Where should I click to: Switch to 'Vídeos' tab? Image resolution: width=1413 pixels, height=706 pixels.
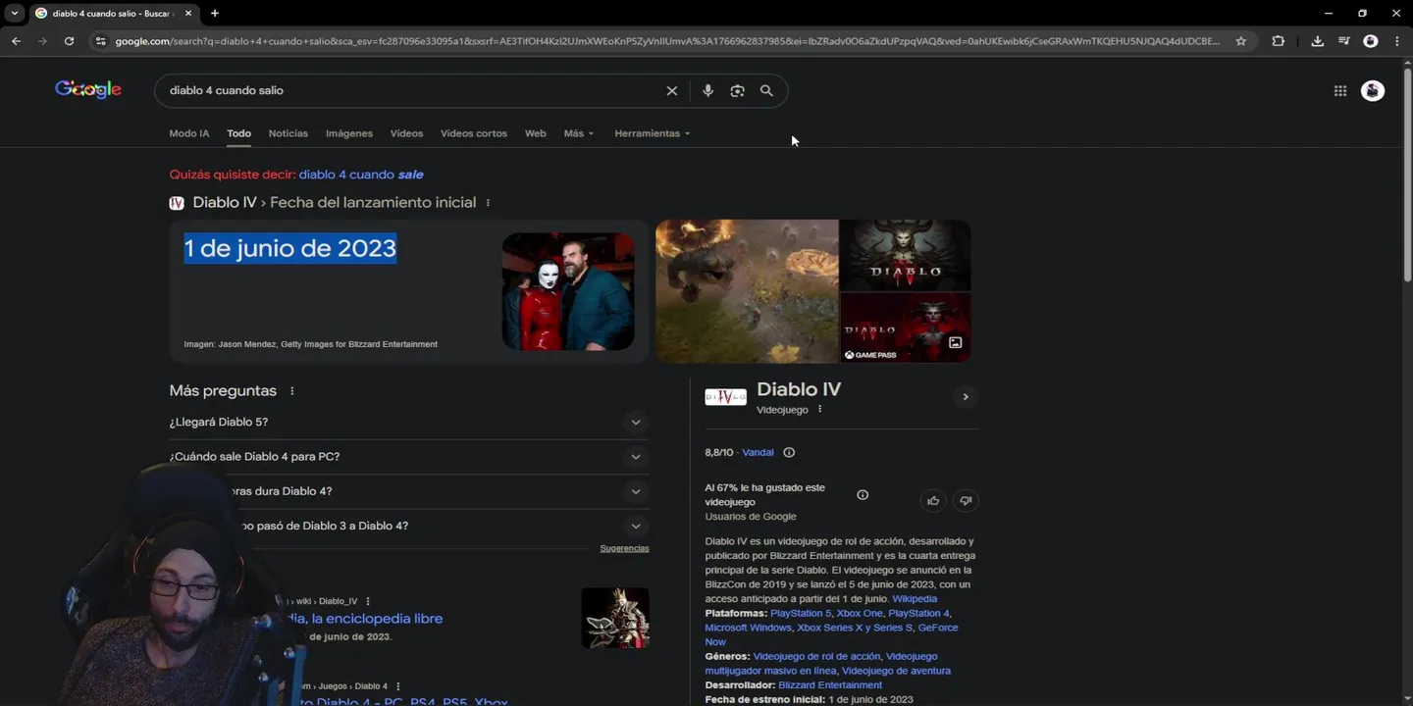click(406, 133)
